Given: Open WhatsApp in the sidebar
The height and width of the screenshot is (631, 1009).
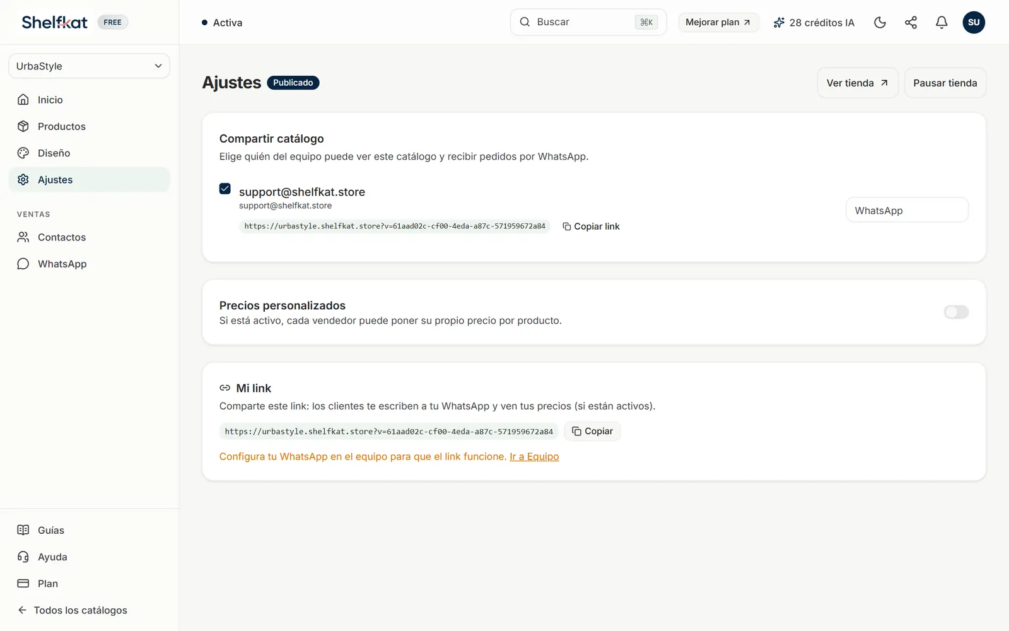Looking at the screenshot, I should (89, 264).
